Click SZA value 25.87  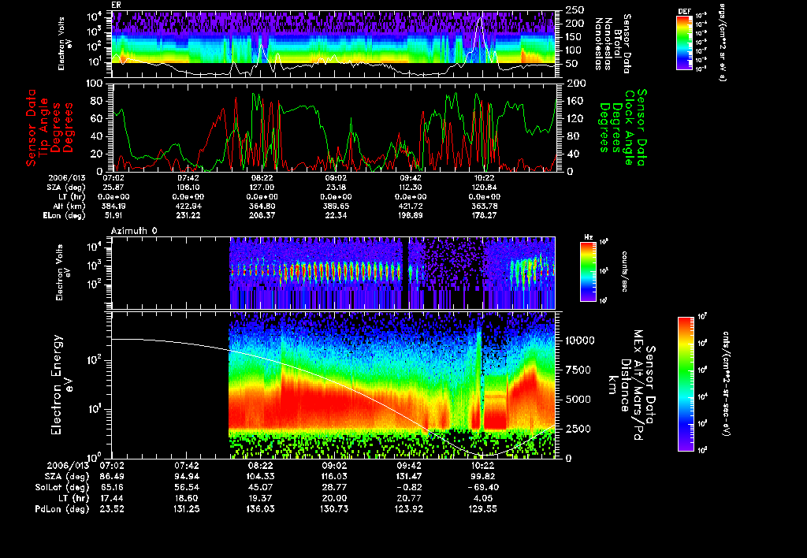[113, 188]
